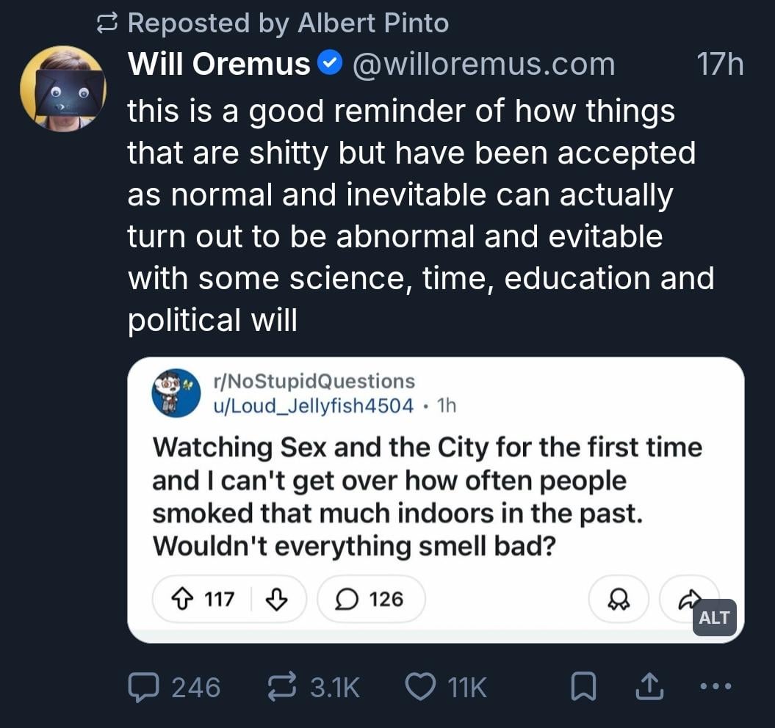775x728 pixels.
Task: Open the reply comments icon
Action: (141, 688)
